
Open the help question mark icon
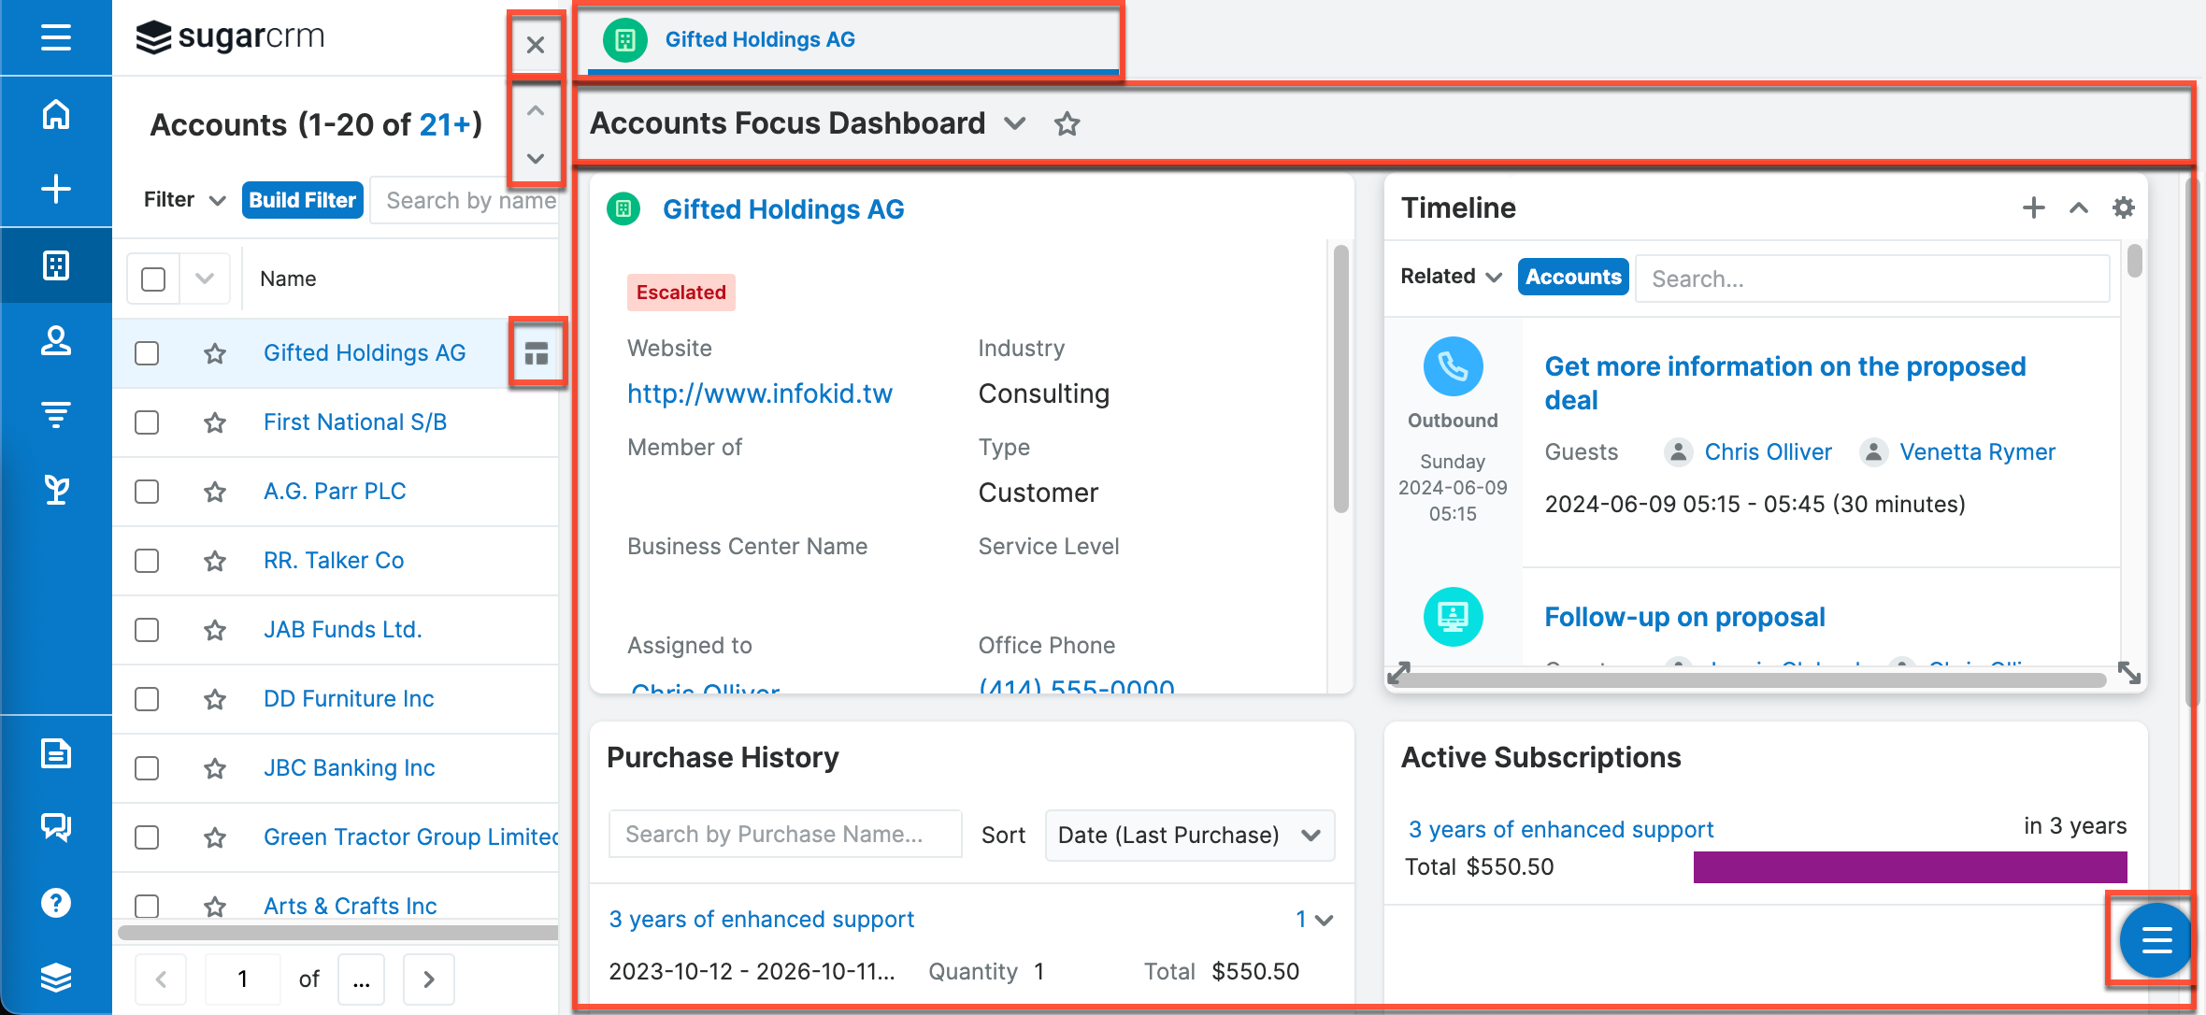(x=56, y=901)
